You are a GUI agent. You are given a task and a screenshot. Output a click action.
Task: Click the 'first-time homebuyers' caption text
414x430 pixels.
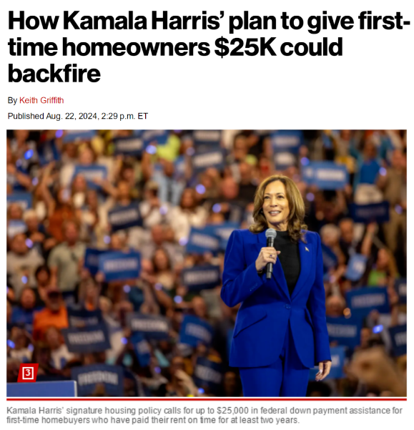tap(48, 420)
